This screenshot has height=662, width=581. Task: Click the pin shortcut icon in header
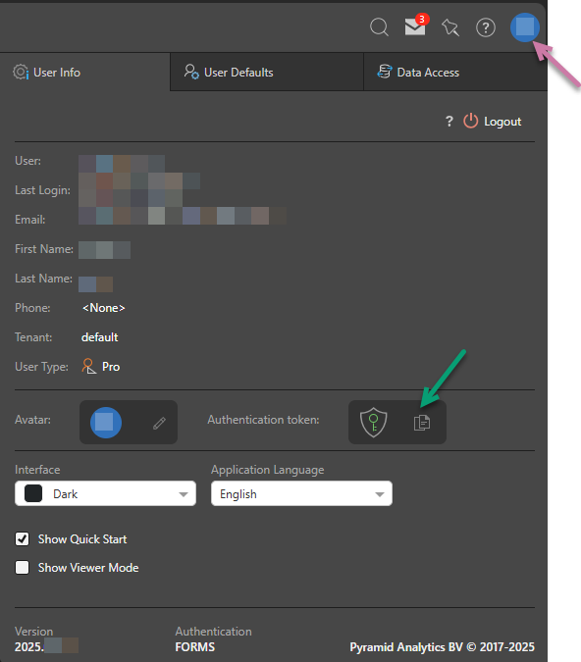pyautogui.click(x=450, y=27)
